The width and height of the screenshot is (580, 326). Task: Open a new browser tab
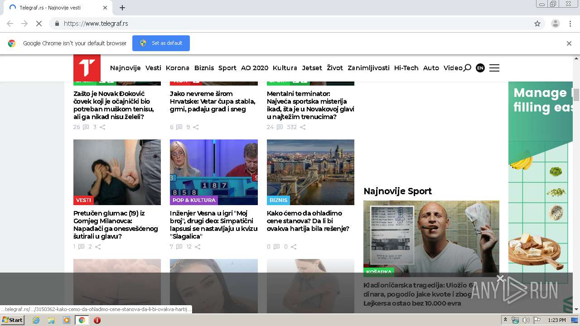pos(122,8)
